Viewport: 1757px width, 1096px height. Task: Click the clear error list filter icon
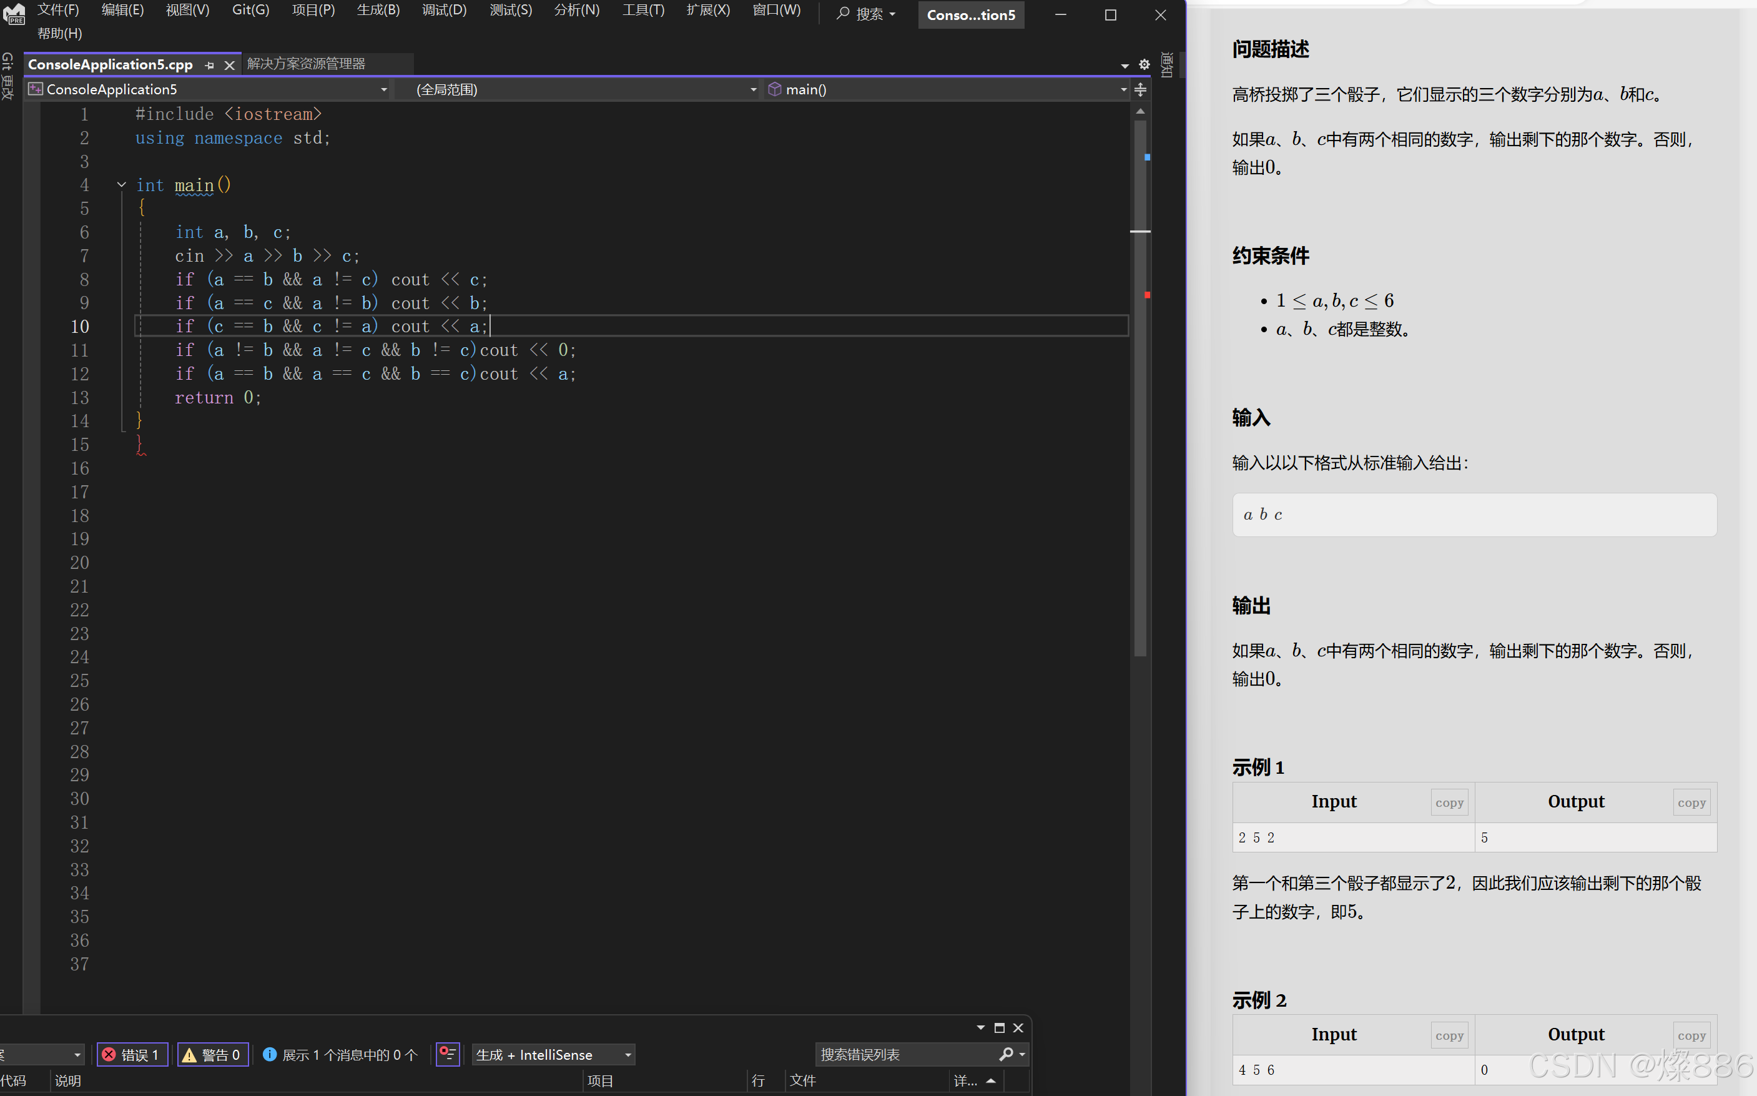pyautogui.click(x=448, y=1054)
